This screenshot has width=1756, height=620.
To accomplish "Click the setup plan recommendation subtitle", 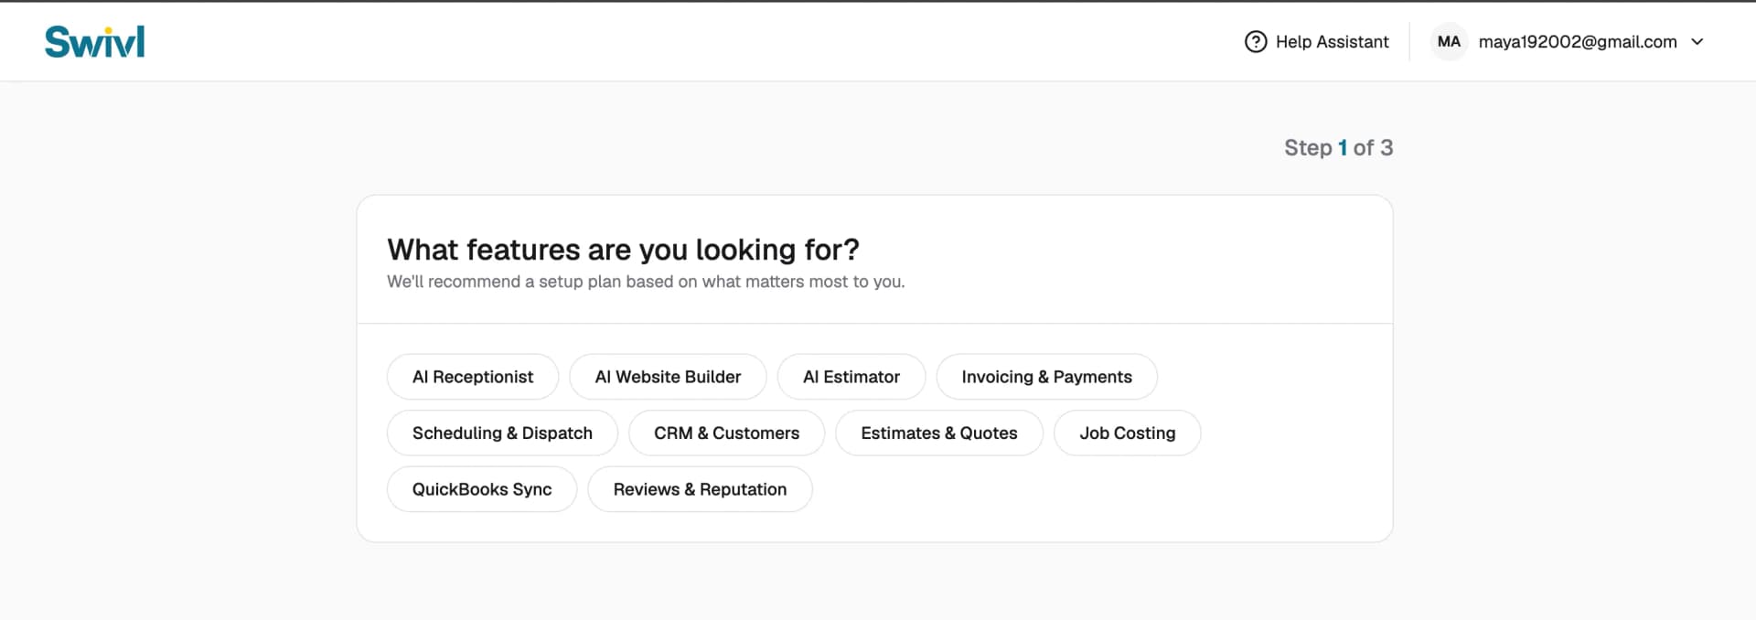I will coord(646,282).
